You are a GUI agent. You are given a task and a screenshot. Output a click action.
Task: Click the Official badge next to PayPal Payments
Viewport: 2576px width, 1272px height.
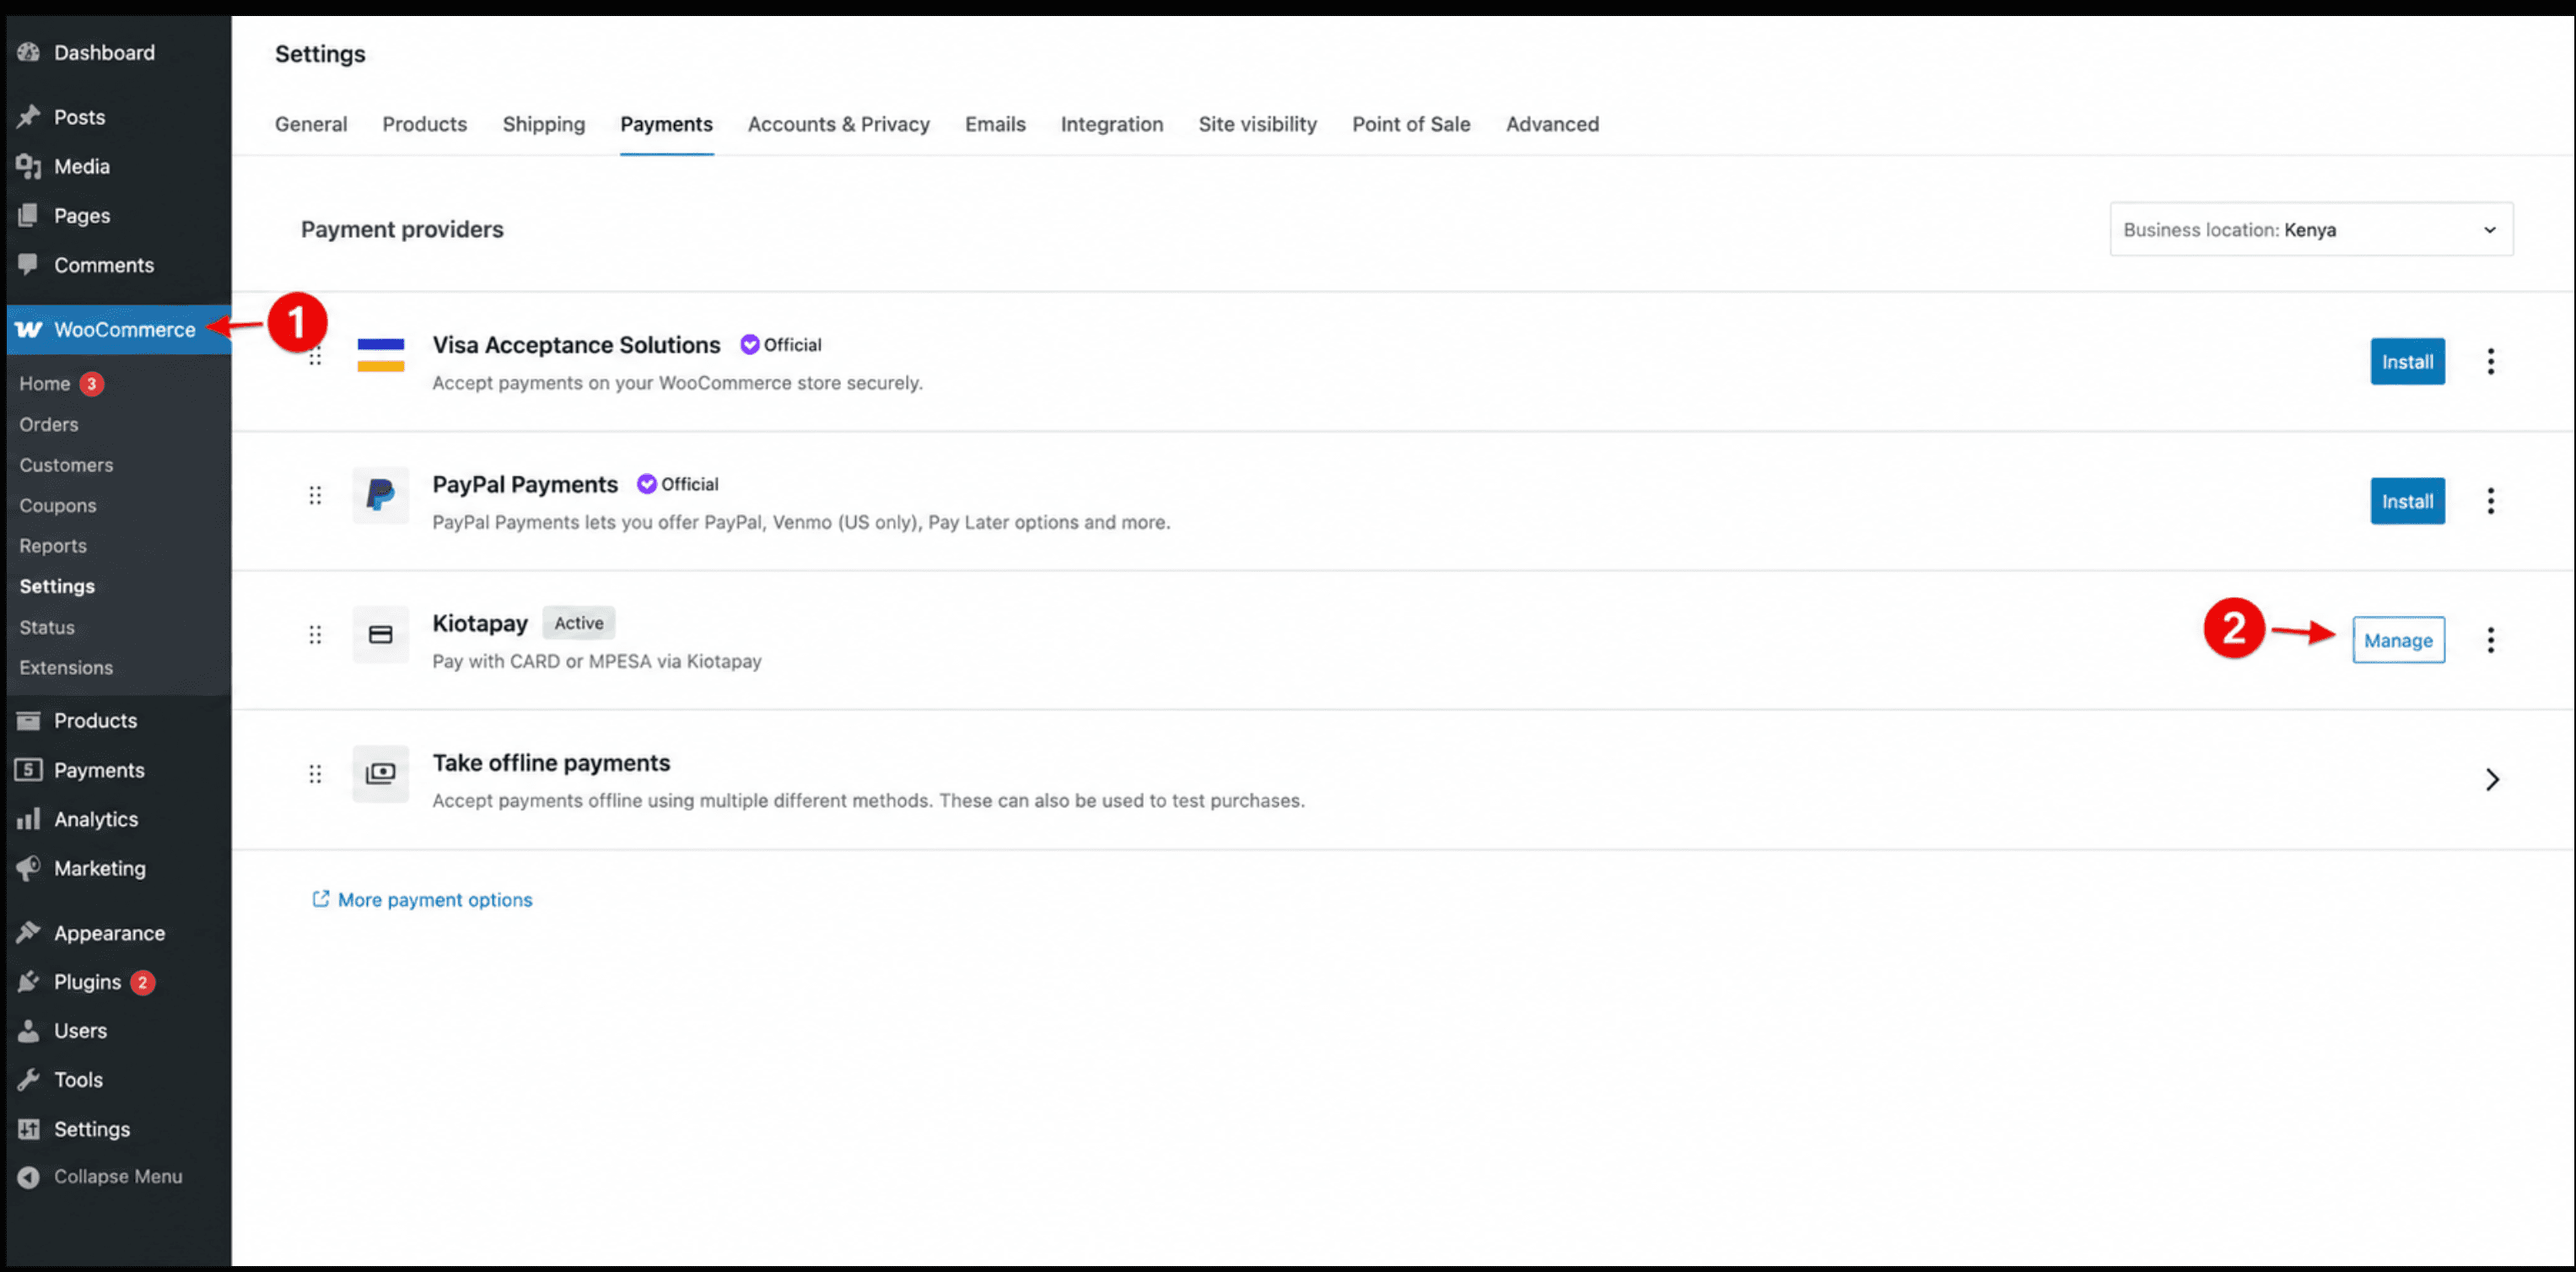coord(677,484)
